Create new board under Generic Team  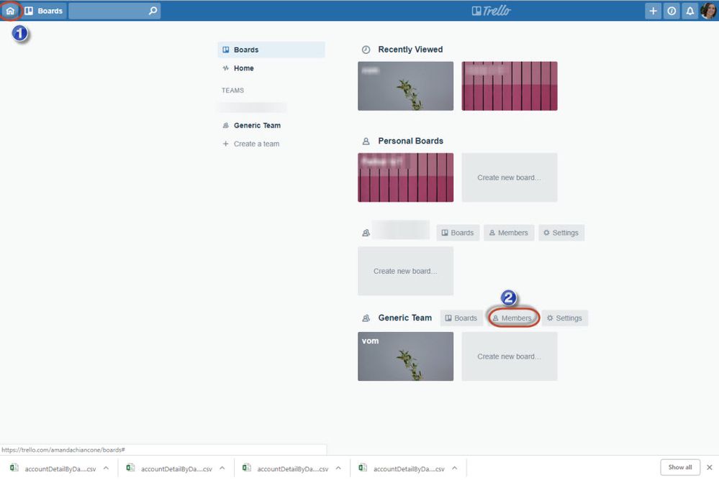[x=510, y=356]
